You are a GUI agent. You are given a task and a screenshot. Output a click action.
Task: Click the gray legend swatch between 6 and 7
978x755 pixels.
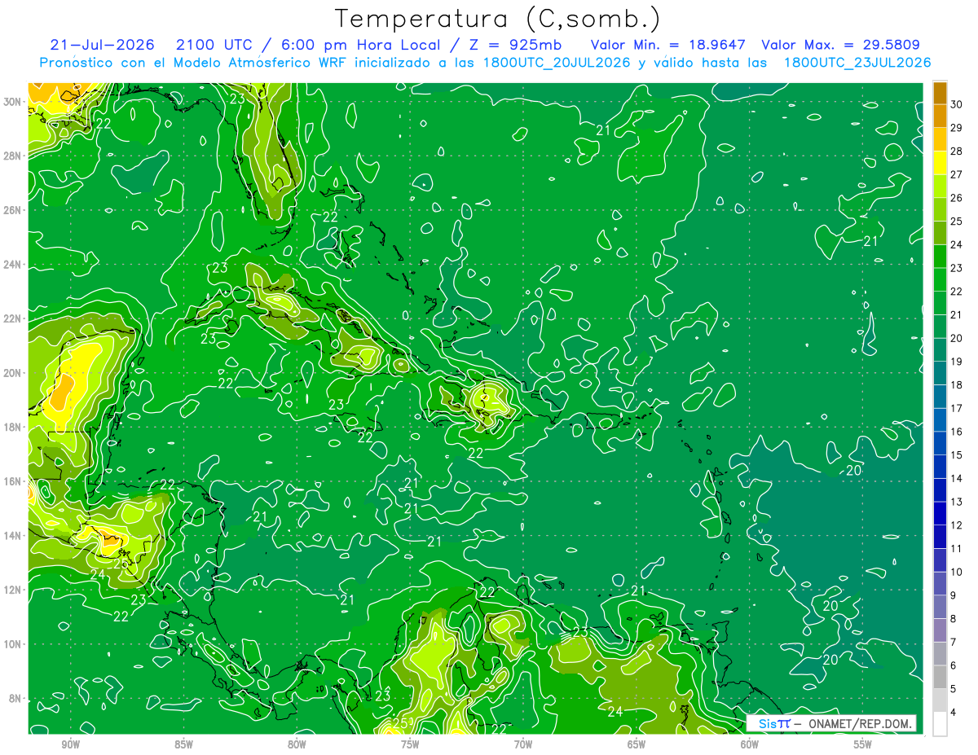point(940,654)
